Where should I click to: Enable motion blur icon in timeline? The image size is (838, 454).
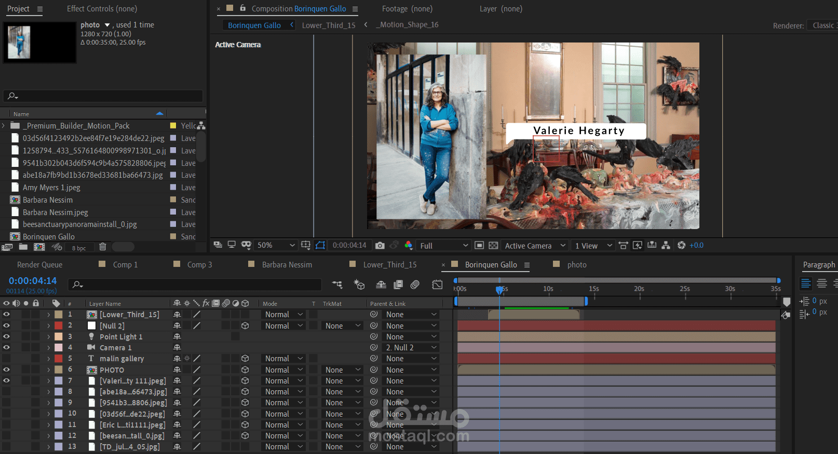tap(415, 284)
